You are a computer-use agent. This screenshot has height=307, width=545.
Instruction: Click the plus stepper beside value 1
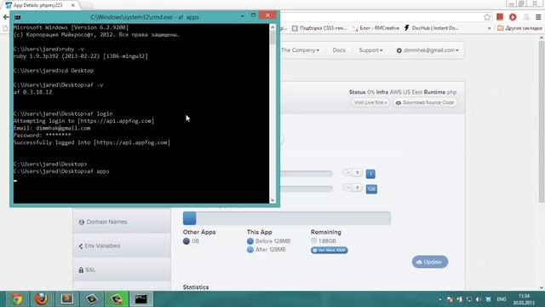point(358,172)
